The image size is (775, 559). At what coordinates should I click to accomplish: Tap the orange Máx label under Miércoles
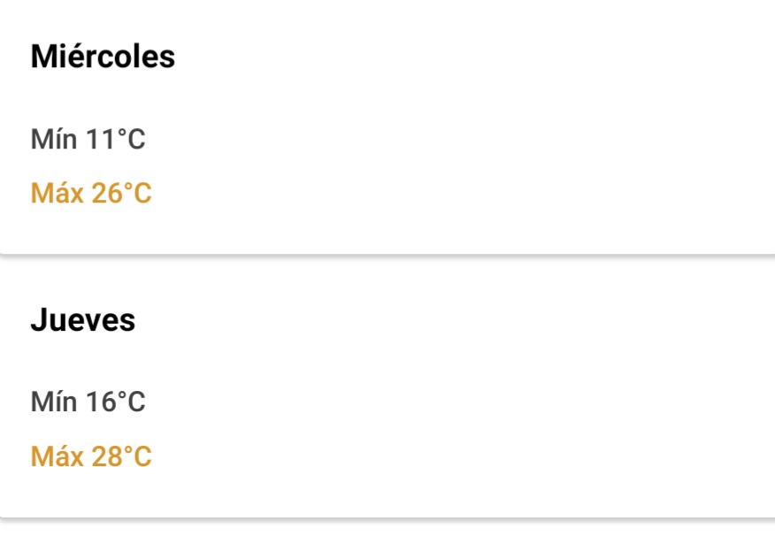click(57, 194)
